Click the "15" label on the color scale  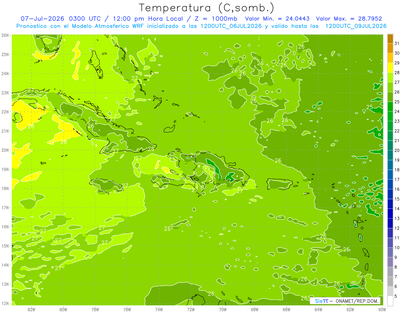click(397, 199)
